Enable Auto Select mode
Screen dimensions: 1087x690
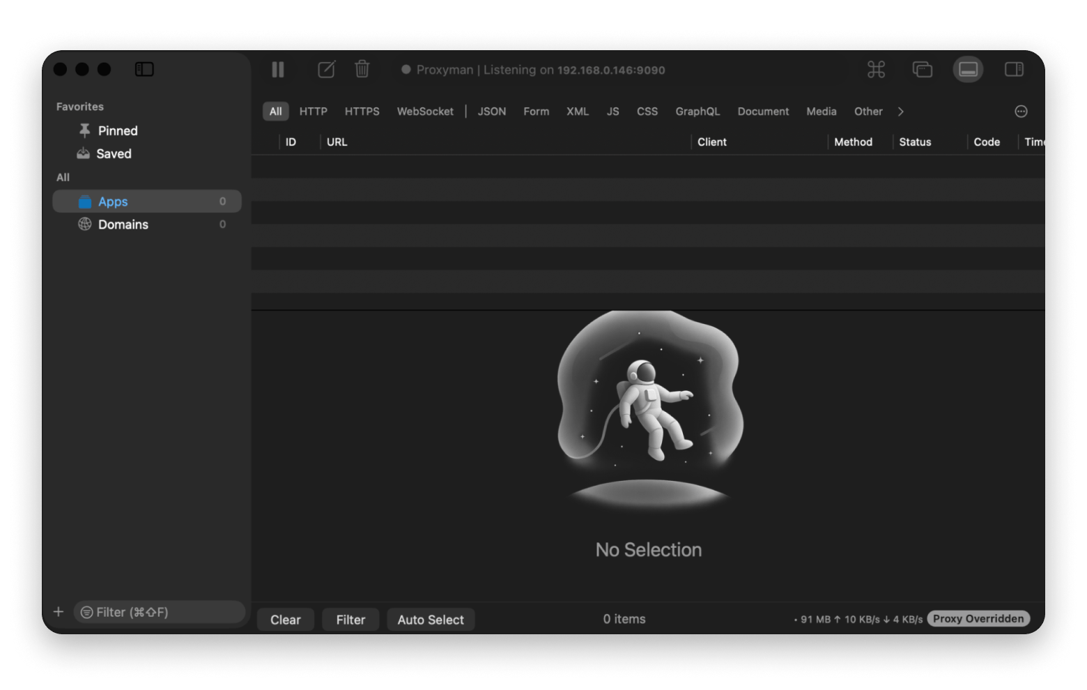point(431,620)
